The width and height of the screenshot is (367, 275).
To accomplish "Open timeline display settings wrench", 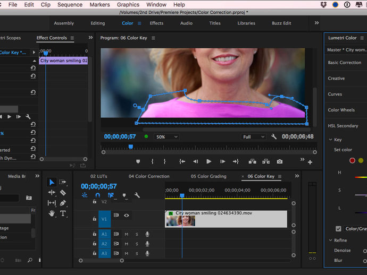I will pos(137,195).
